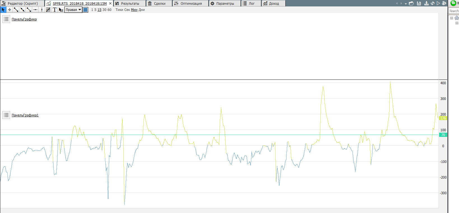
Task: Switch timeframe base to Сек
Action: 127,10
